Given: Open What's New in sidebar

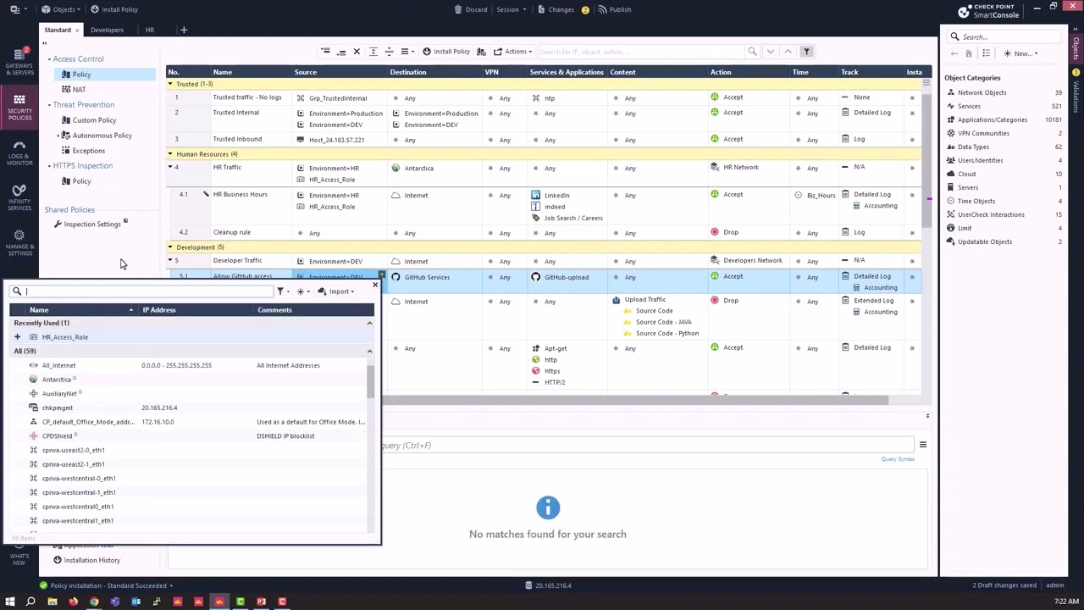Looking at the screenshot, I should (19, 557).
